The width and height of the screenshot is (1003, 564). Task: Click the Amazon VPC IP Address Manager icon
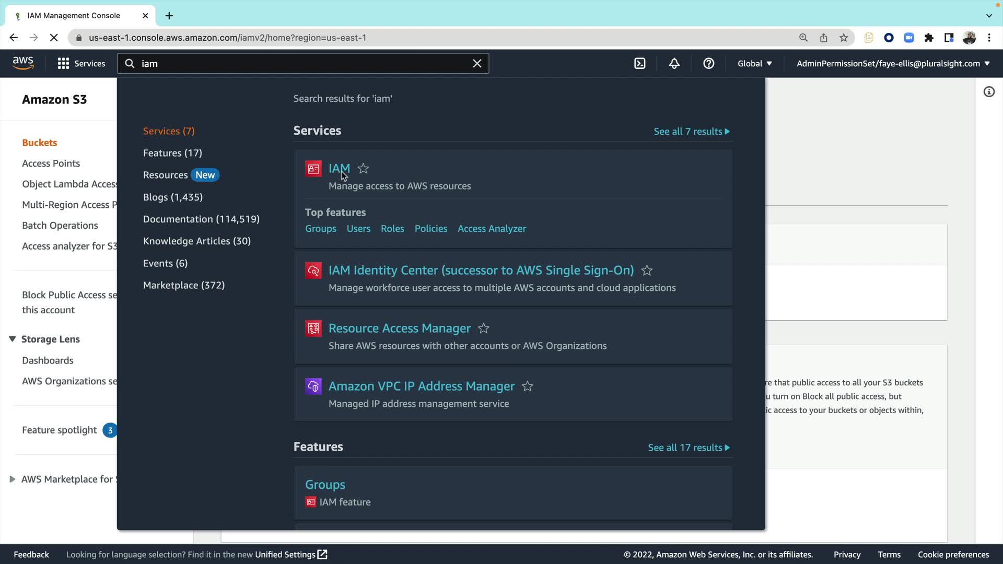pyautogui.click(x=313, y=386)
